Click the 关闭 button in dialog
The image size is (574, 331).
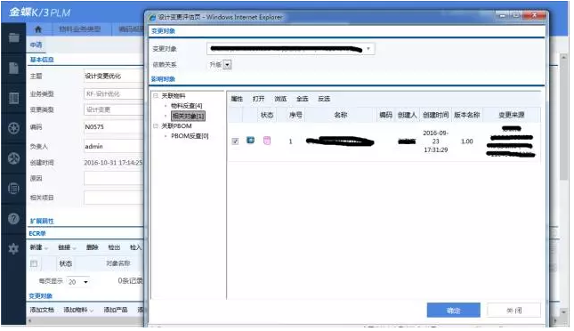coord(514,311)
